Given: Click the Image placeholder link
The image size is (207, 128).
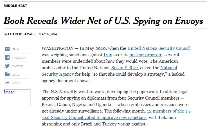Looking at the screenshot, I should coord(9,92).
